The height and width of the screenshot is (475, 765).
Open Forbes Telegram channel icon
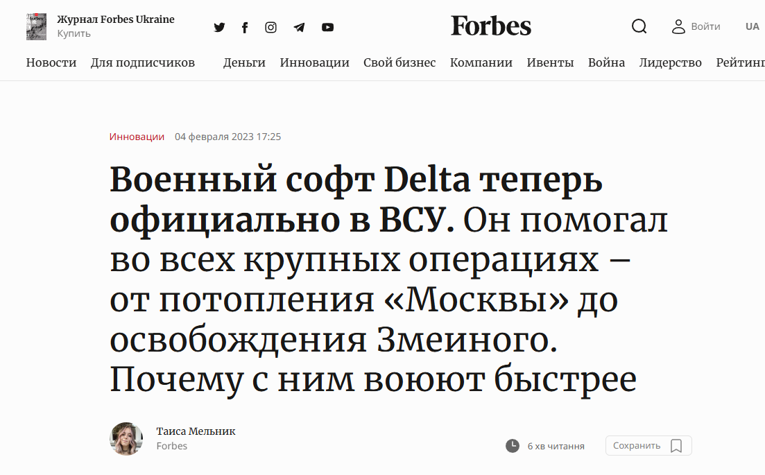coord(299,27)
